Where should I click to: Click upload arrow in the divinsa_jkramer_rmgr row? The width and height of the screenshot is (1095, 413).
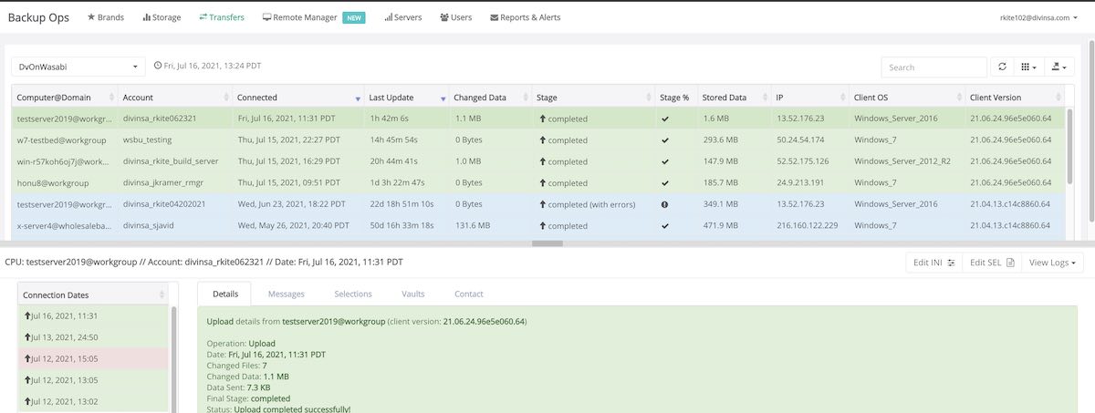tap(543, 183)
